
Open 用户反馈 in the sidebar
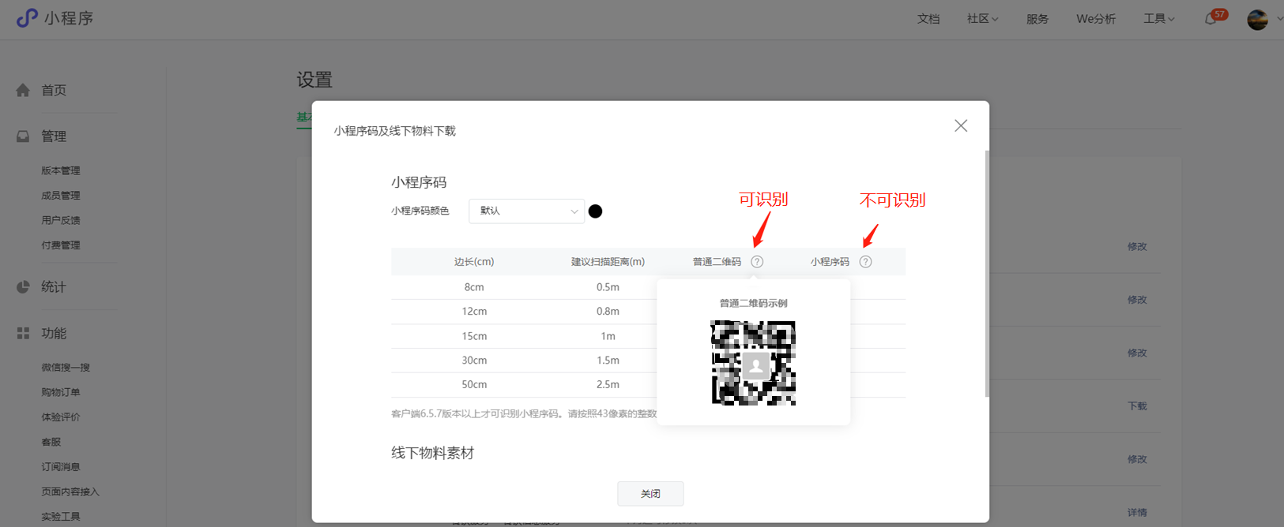tap(61, 220)
